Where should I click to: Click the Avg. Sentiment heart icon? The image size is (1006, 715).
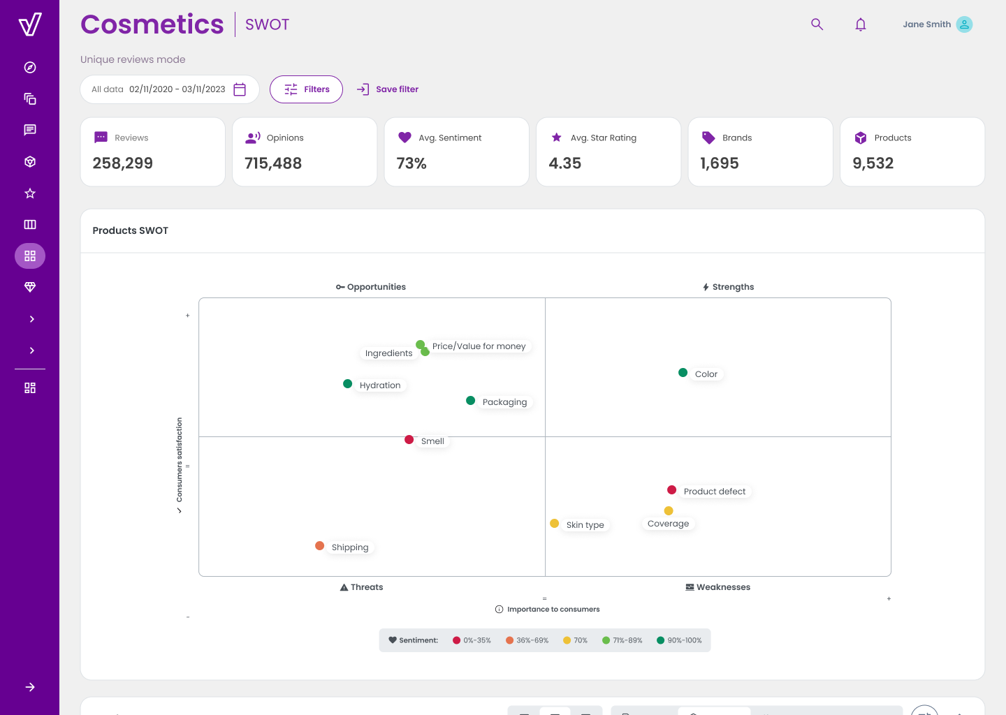coord(404,138)
